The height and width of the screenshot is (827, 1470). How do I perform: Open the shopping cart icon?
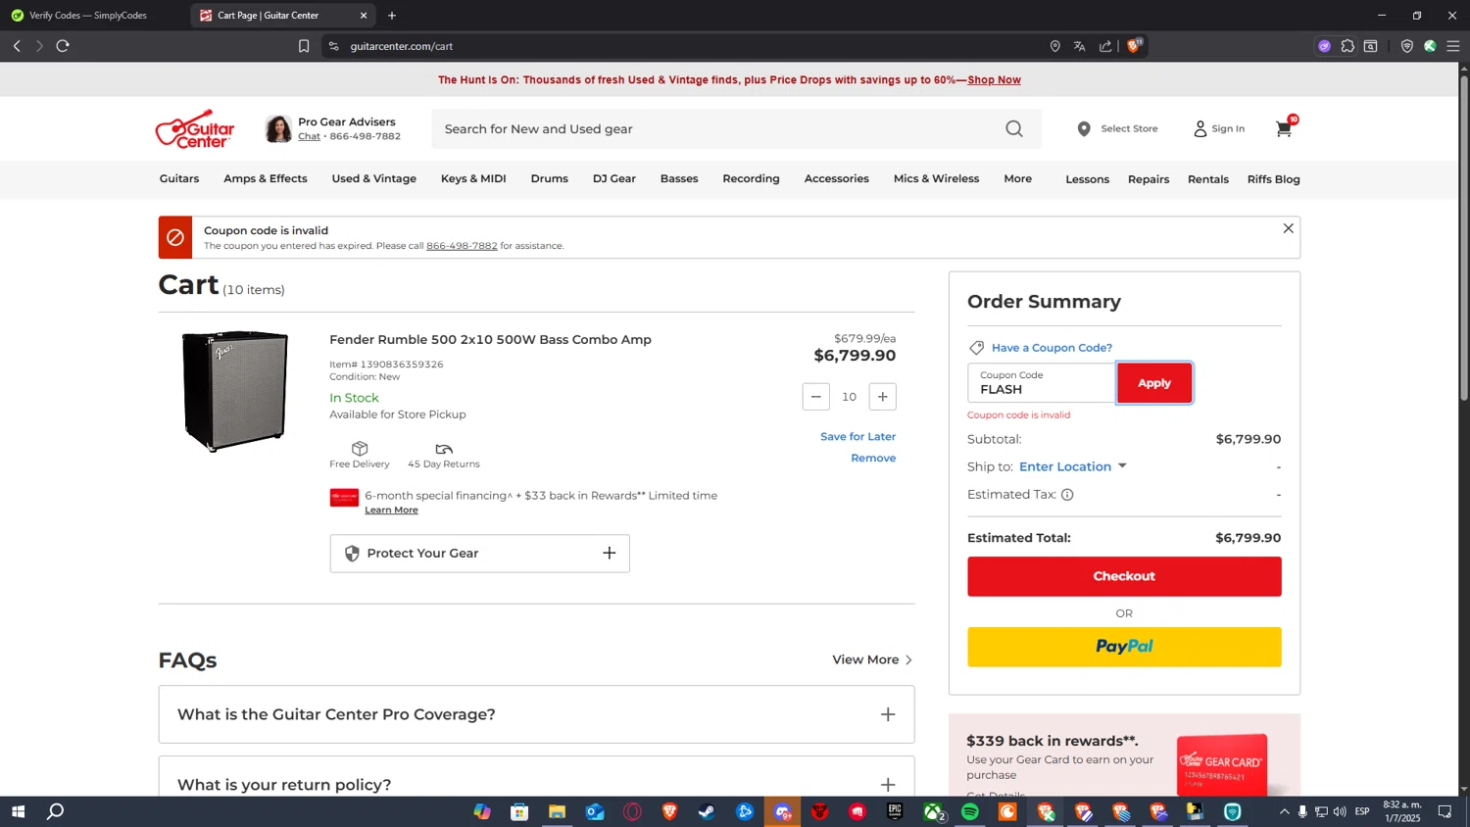(1284, 128)
